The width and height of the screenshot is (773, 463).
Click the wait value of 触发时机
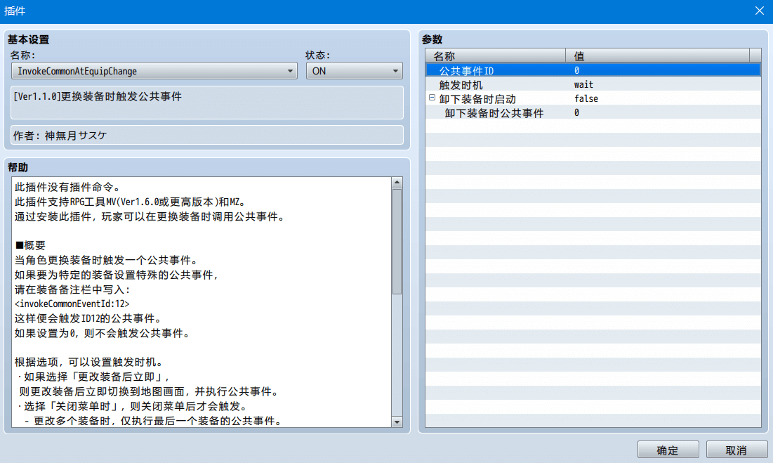tap(583, 85)
